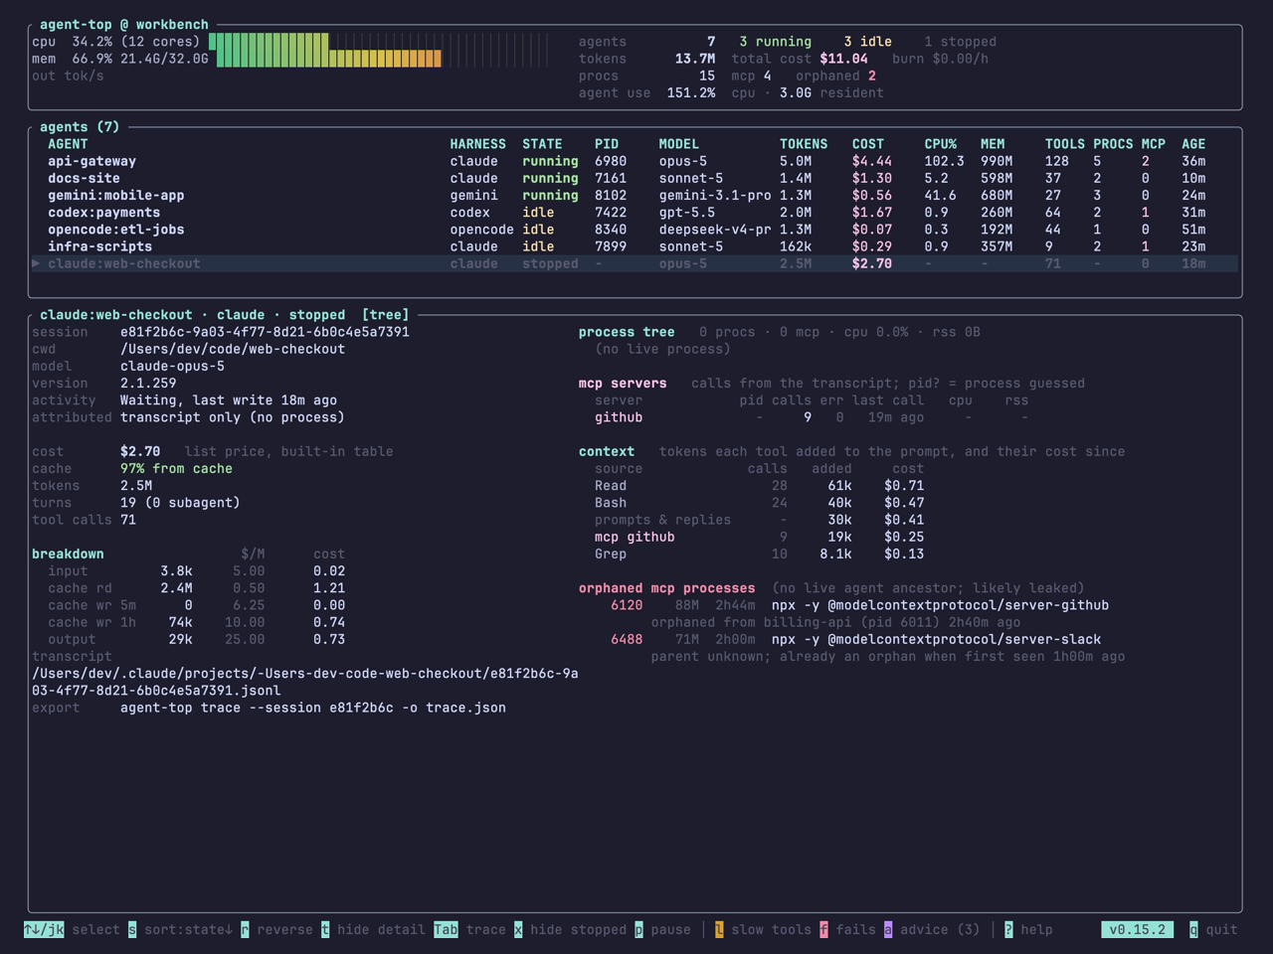Click the transcript .jsonl file path
Viewport: 1273px width, 954px height.
[304, 682]
